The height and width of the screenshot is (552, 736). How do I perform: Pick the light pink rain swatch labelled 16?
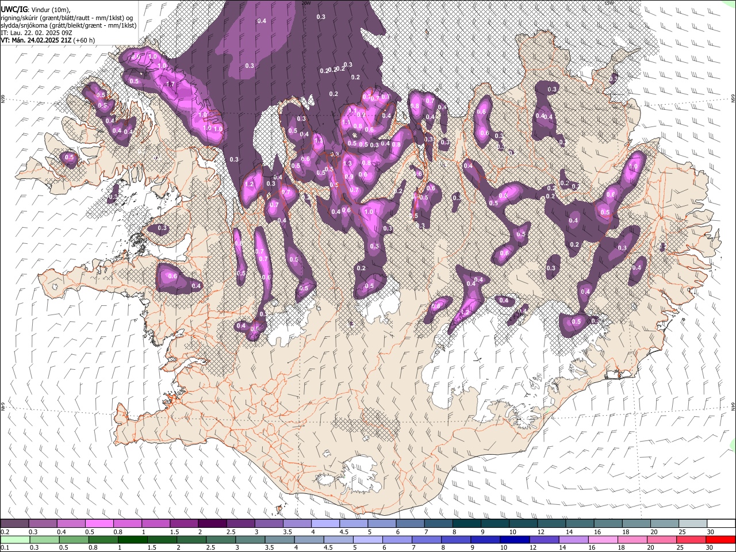pos(603,540)
